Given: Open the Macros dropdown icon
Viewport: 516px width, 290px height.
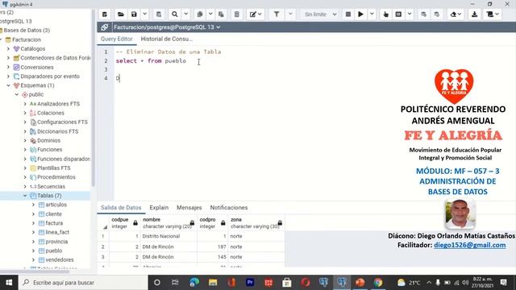Looking at the screenshot, I should coord(493,14).
